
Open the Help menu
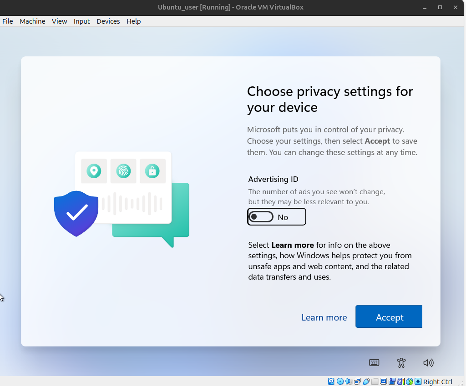(134, 21)
